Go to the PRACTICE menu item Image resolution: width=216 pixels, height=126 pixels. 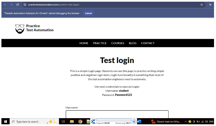(100, 43)
